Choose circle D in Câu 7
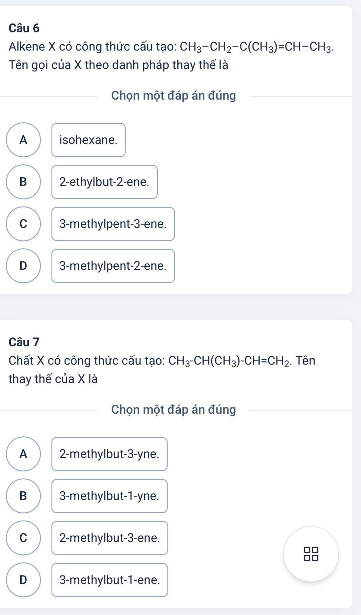This screenshot has height=615, width=361. pos(23,580)
